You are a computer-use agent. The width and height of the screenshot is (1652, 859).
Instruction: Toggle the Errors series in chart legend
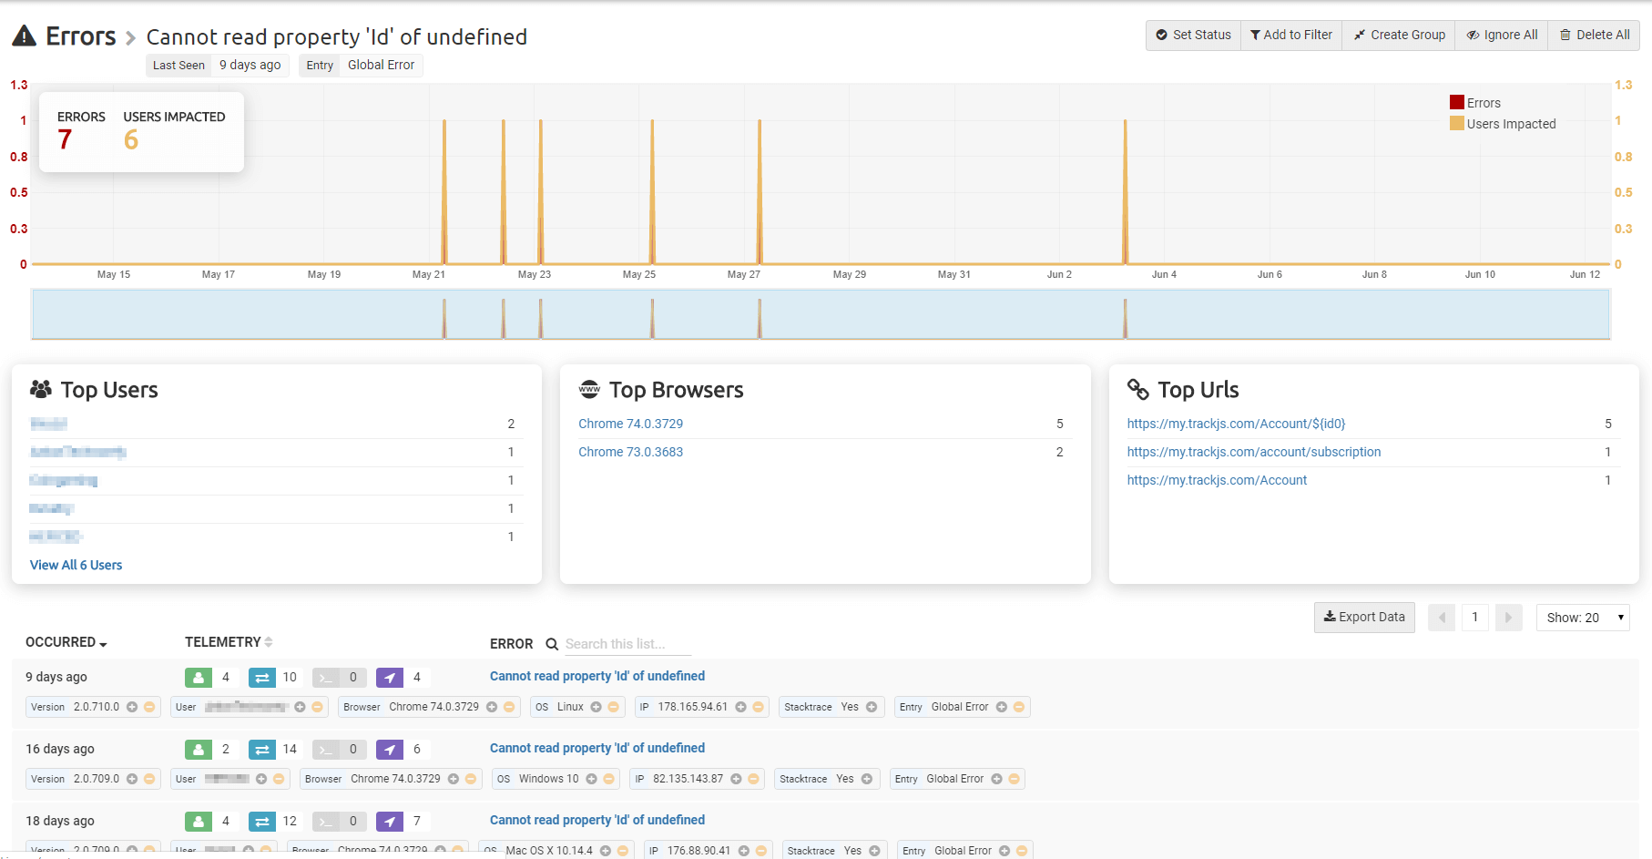(1475, 103)
